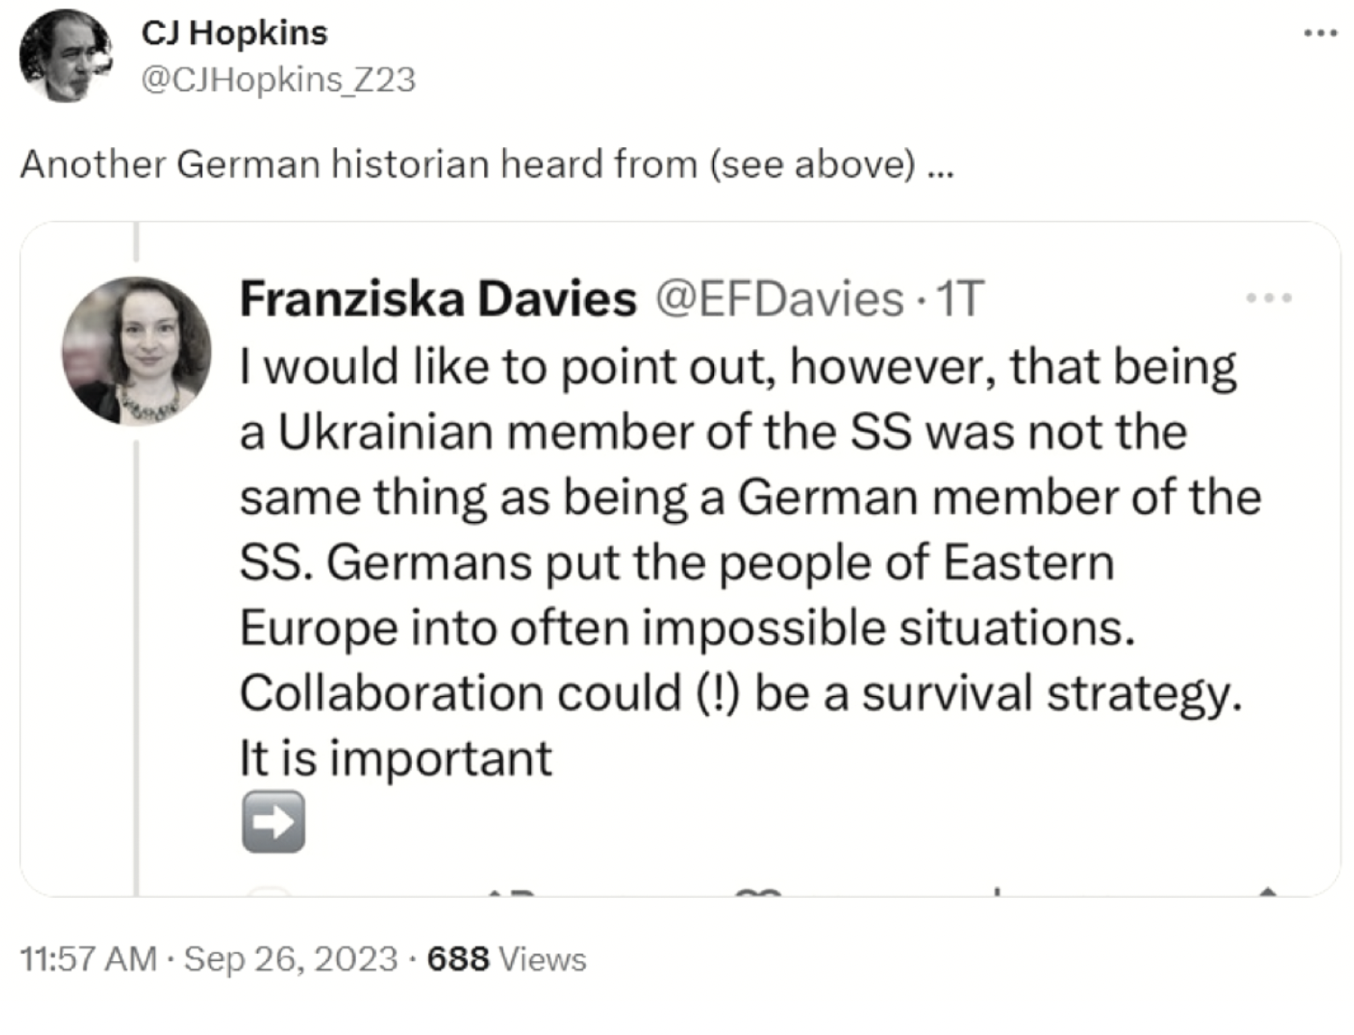Click the CJ Hopkins display name
1354x1035 pixels.
click(x=234, y=33)
